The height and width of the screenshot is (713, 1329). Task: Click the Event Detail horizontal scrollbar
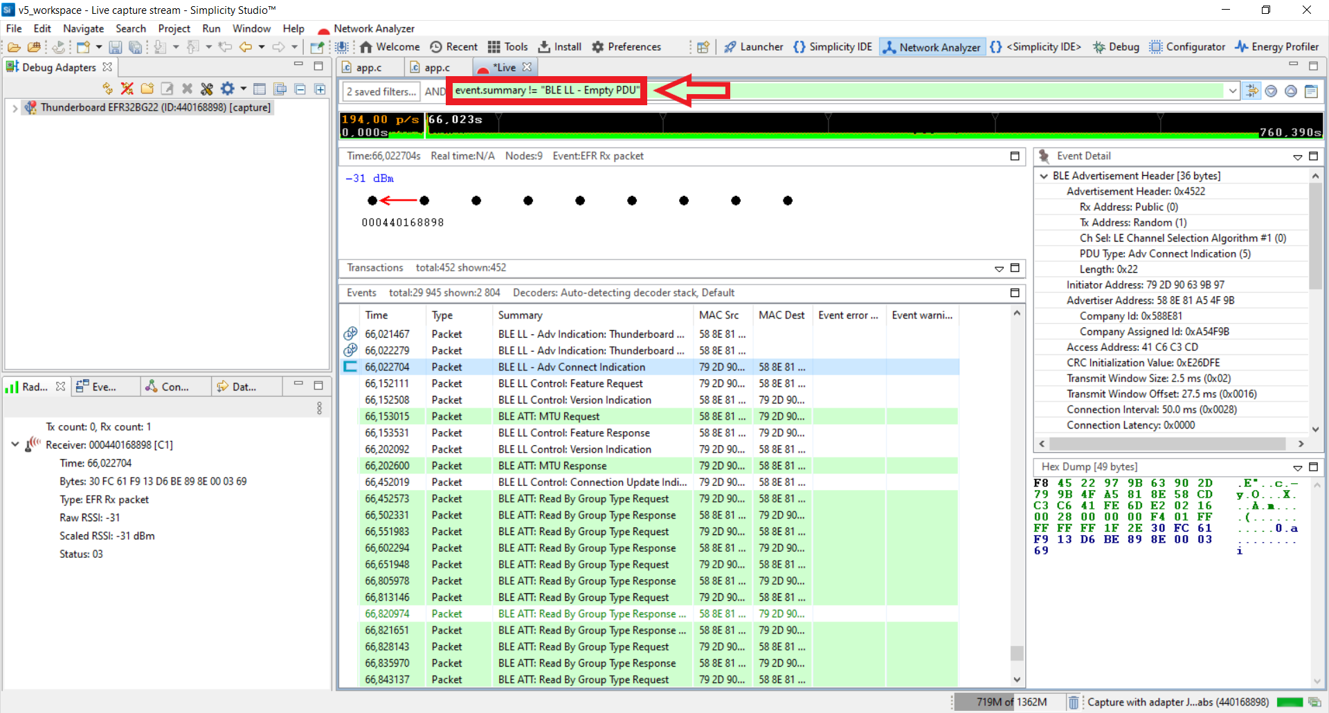1167,444
